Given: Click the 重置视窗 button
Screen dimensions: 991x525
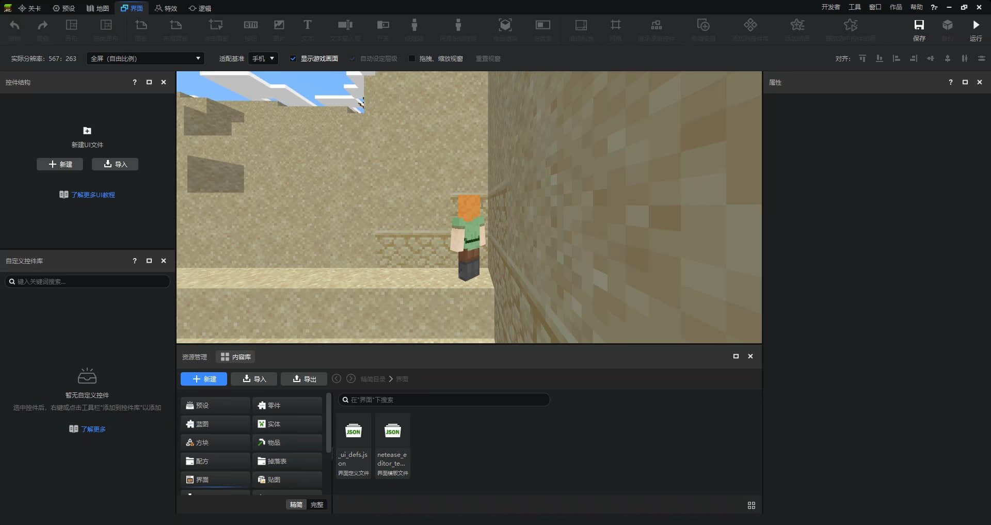Looking at the screenshot, I should [488, 58].
